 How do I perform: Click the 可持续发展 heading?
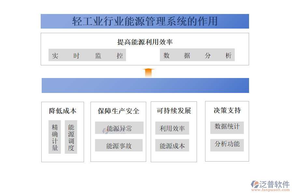[174, 111]
